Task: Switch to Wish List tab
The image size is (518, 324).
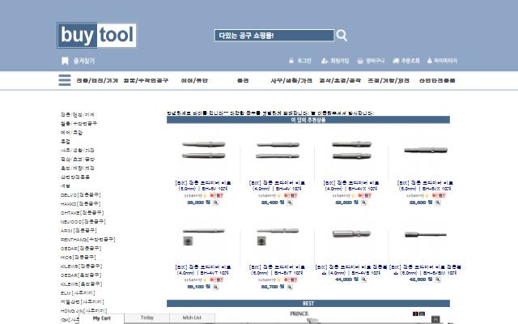Action: tap(192, 318)
